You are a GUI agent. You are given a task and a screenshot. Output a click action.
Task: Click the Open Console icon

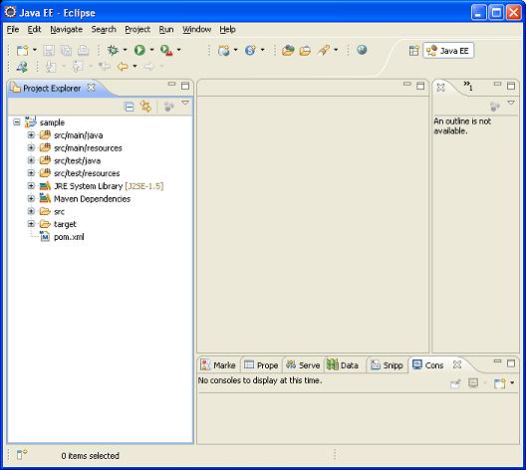(499, 382)
